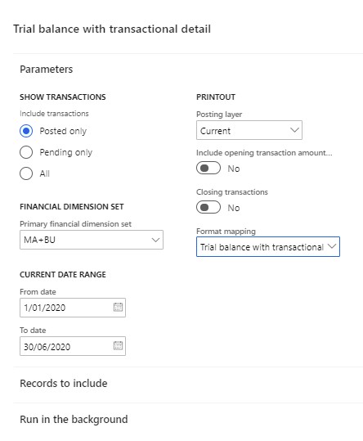
Task: Click the Format mapping chevron icon
Action: [x=332, y=246]
